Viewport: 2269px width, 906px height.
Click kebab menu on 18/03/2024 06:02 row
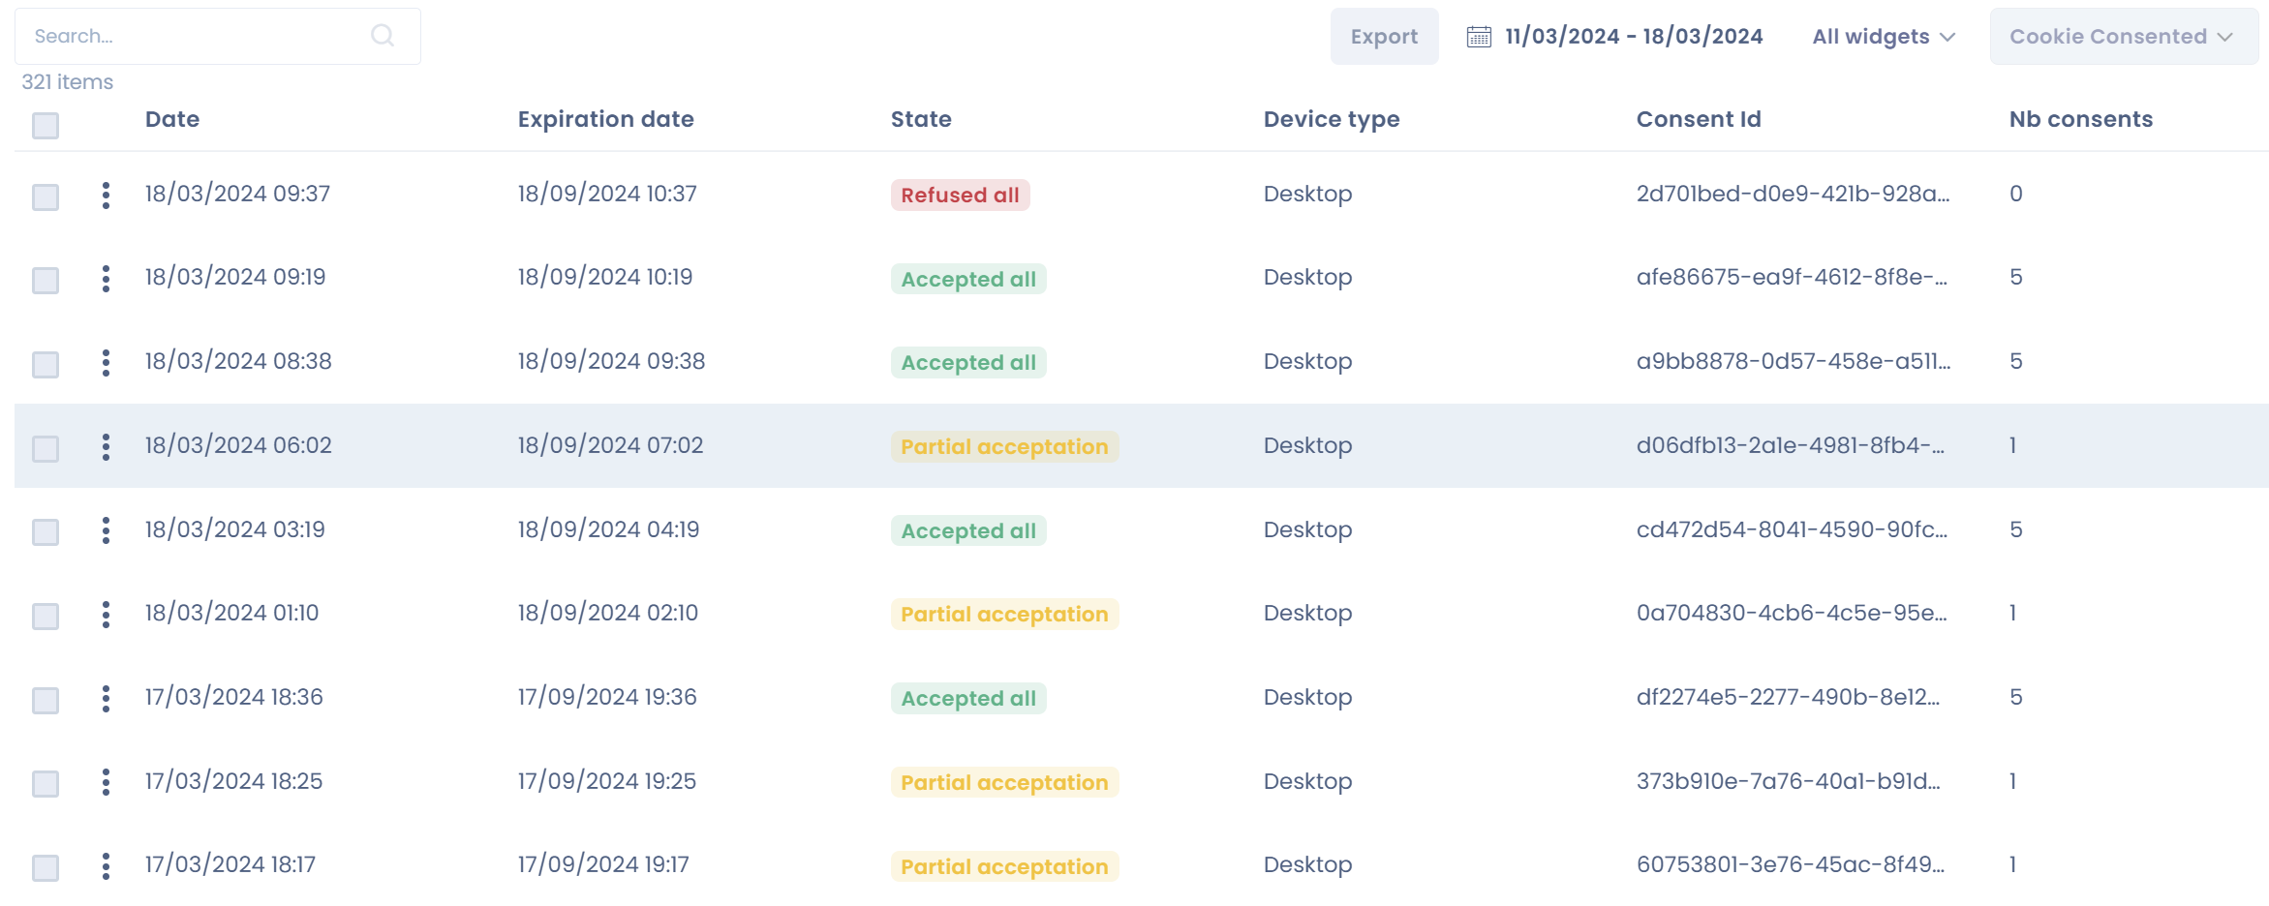tap(106, 447)
